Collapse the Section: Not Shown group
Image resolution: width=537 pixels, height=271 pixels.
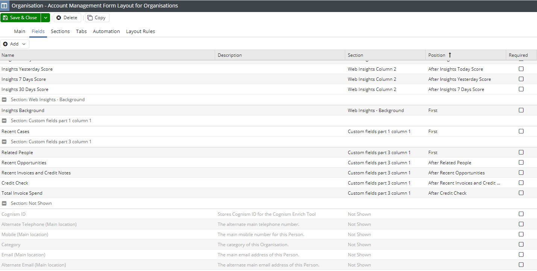click(4, 203)
